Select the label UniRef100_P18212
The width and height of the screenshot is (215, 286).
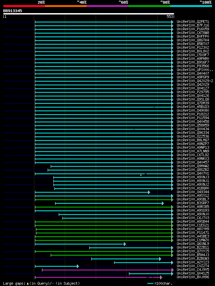[193, 114]
